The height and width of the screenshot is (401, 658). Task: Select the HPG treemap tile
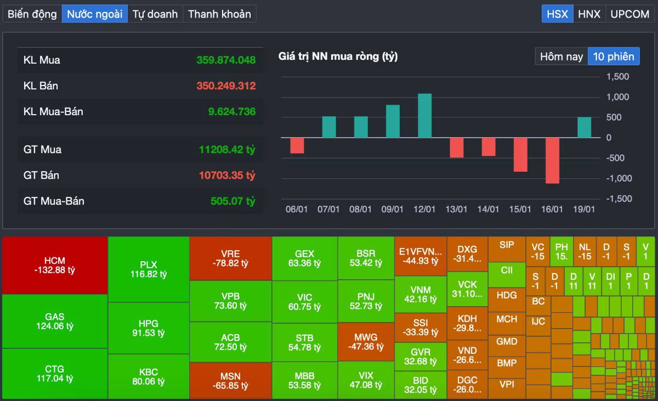point(149,327)
